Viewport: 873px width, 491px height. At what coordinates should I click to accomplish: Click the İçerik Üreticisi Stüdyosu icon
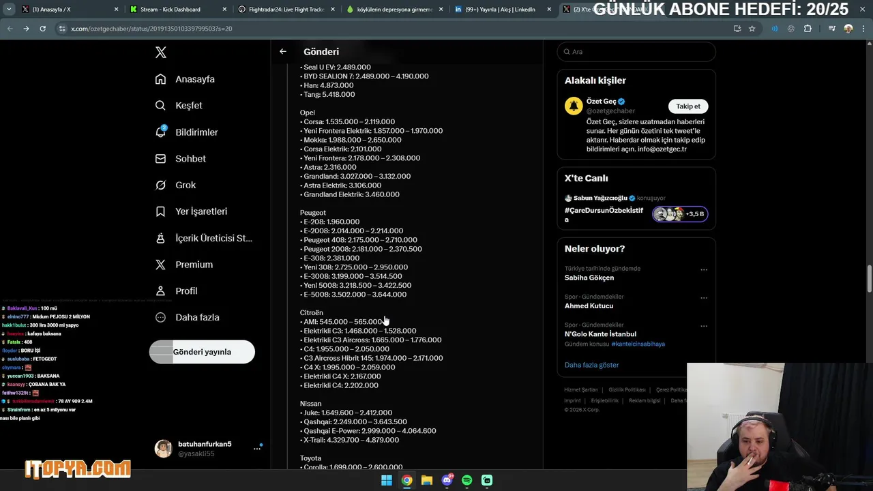coord(160,238)
